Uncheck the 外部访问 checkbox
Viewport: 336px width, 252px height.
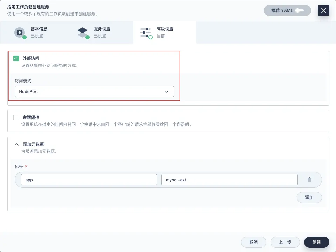[16, 58]
